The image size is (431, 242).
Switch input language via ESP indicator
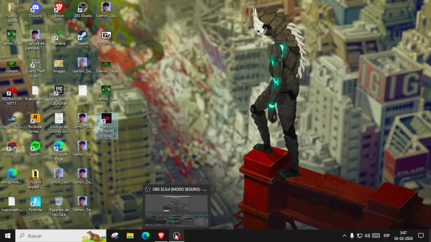387,236
